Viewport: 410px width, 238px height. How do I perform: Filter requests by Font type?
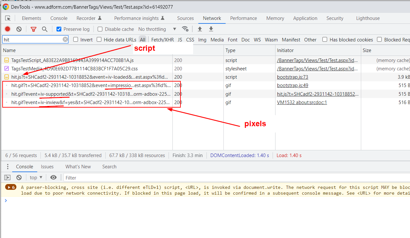[x=232, y=40]
